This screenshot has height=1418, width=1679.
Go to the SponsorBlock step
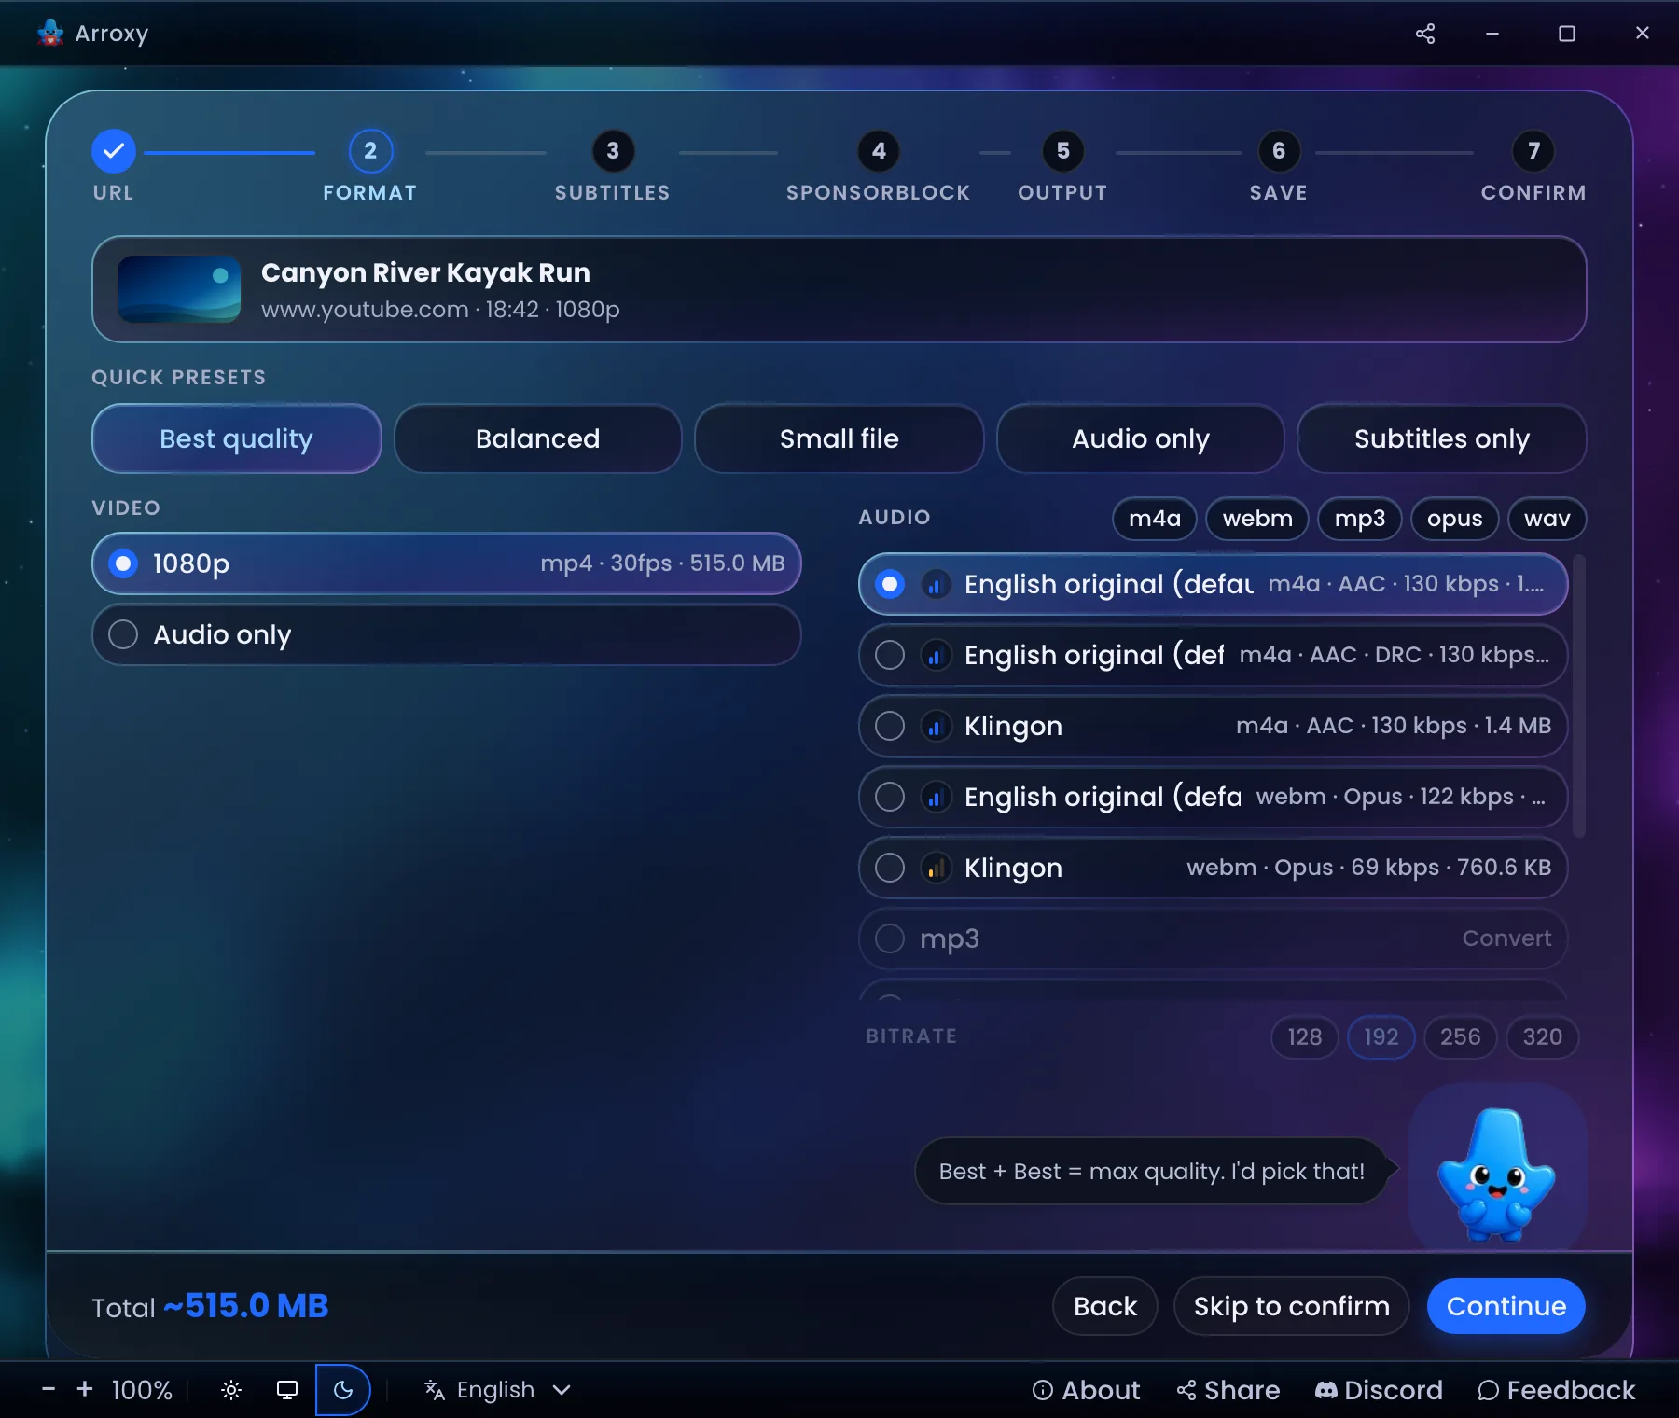click(x=879, y=166)
